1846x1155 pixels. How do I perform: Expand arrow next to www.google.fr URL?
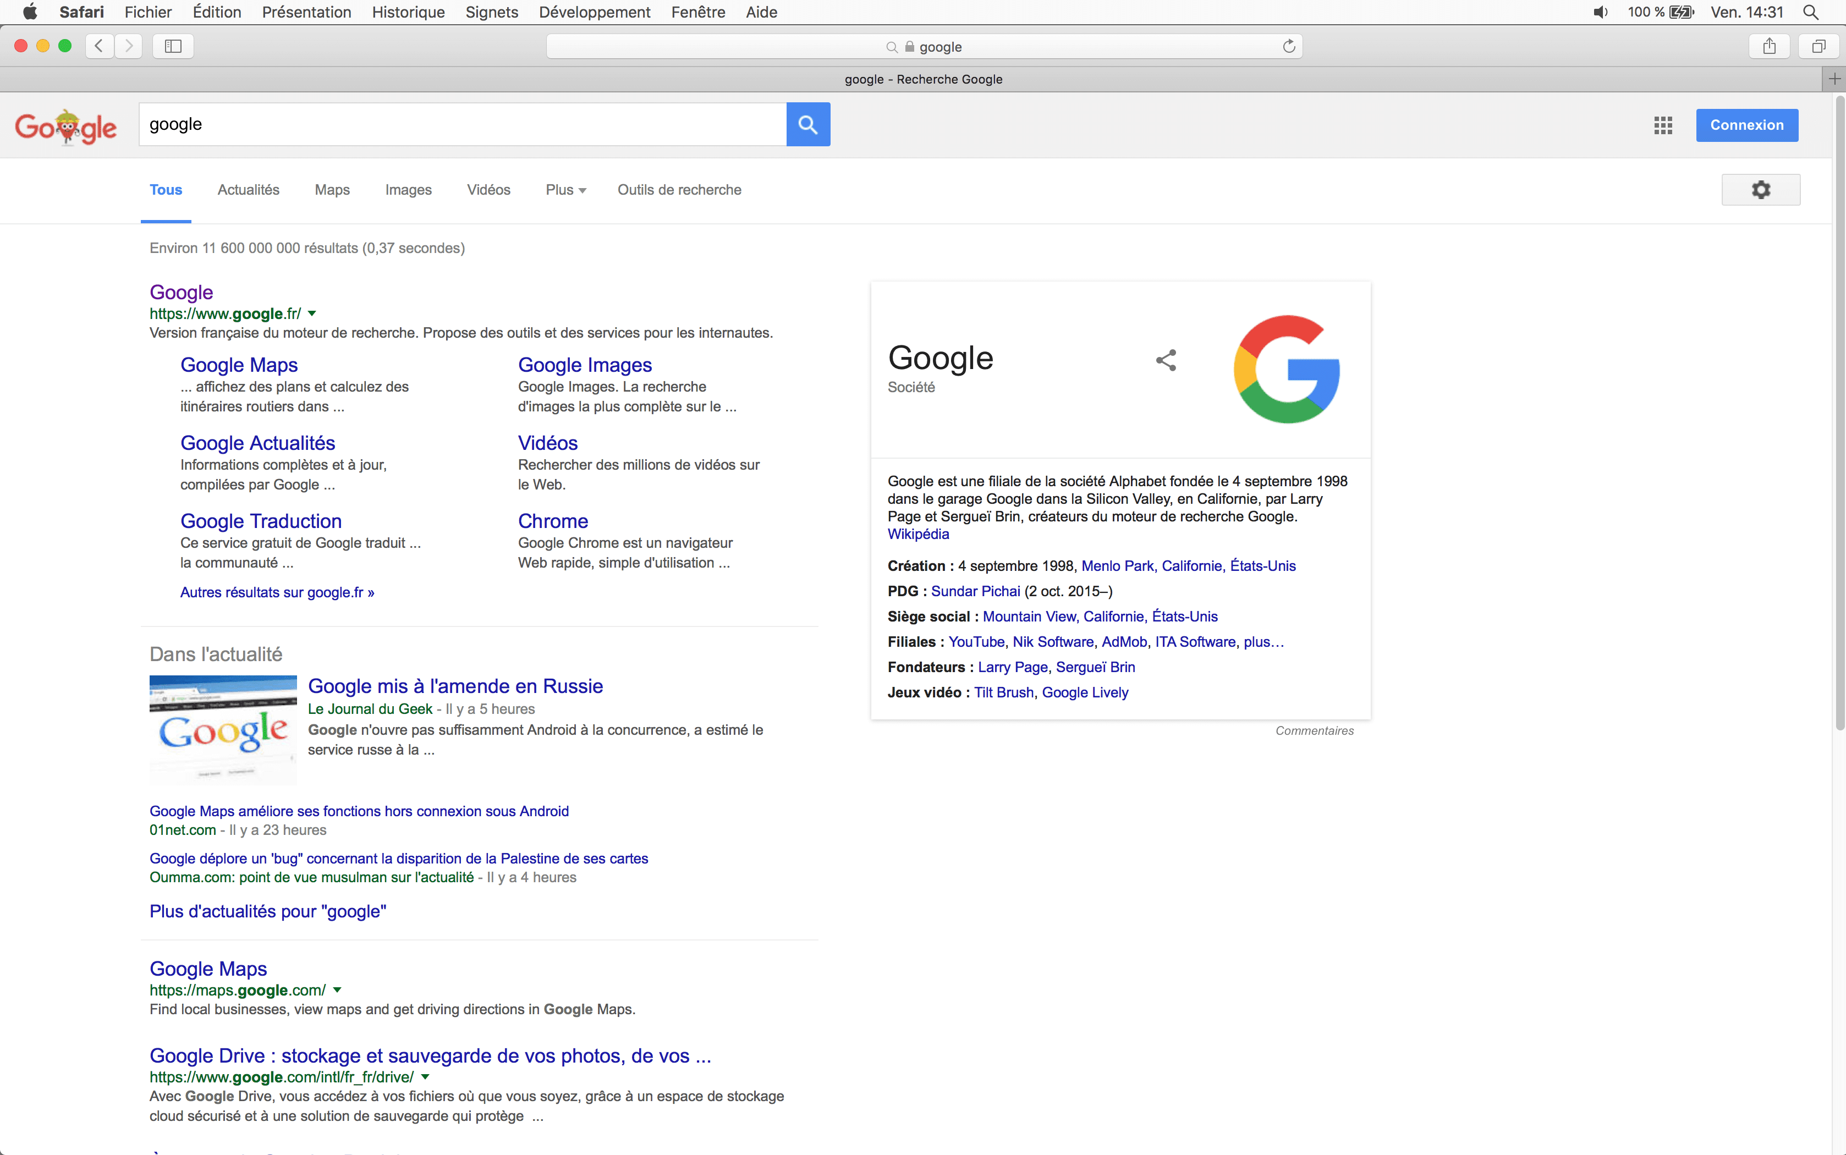coord(312,314)
